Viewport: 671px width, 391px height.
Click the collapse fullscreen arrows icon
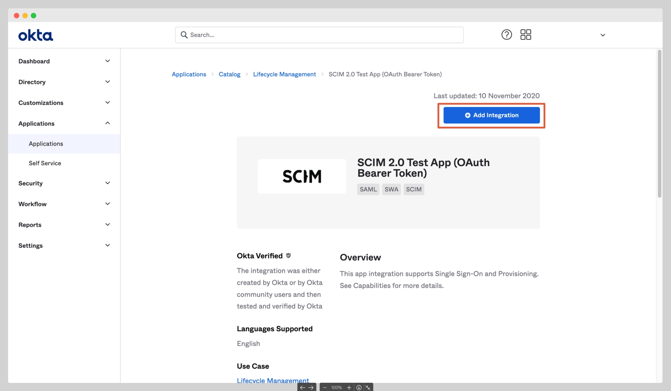tap(368, 387)
